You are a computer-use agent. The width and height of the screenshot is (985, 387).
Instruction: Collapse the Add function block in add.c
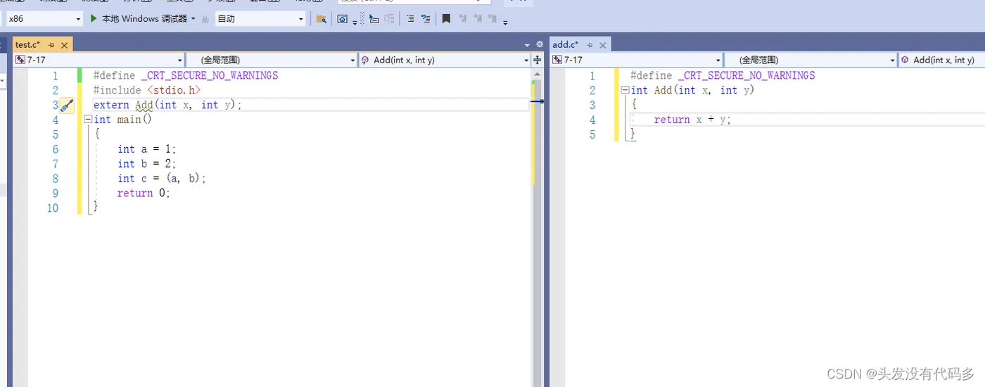(625, 90)
